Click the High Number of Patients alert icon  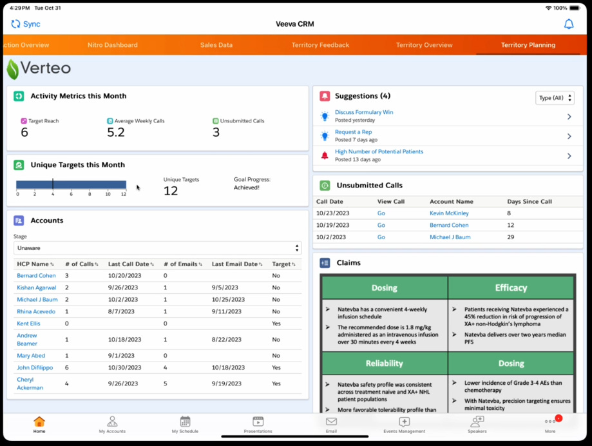325,155
